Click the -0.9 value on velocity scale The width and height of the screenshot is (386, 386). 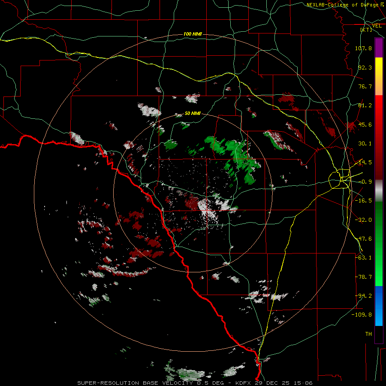pyautogui.click(x=365, y=182)
